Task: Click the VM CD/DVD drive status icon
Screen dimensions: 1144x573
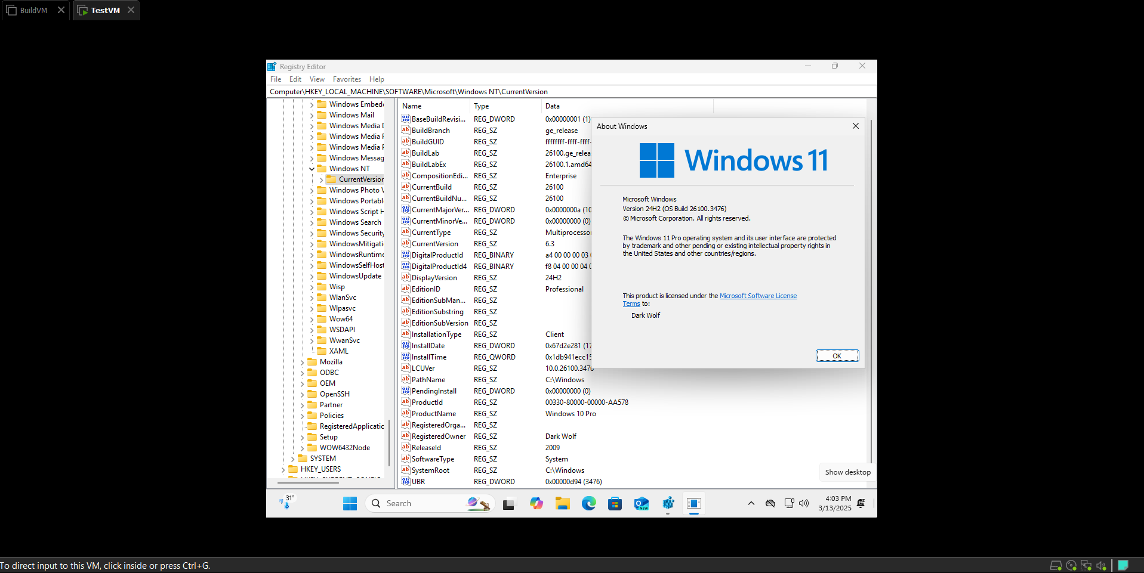Action: pyautogui.click(x=1071, y=565)
